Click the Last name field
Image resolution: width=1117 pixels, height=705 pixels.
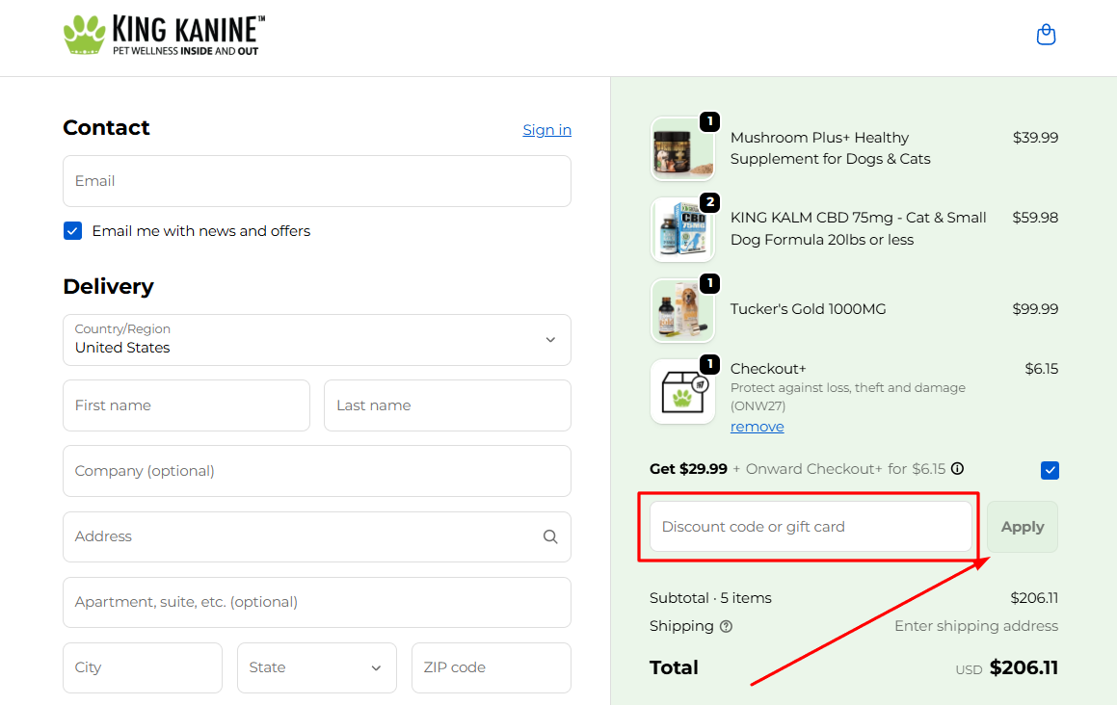point(447,405)
